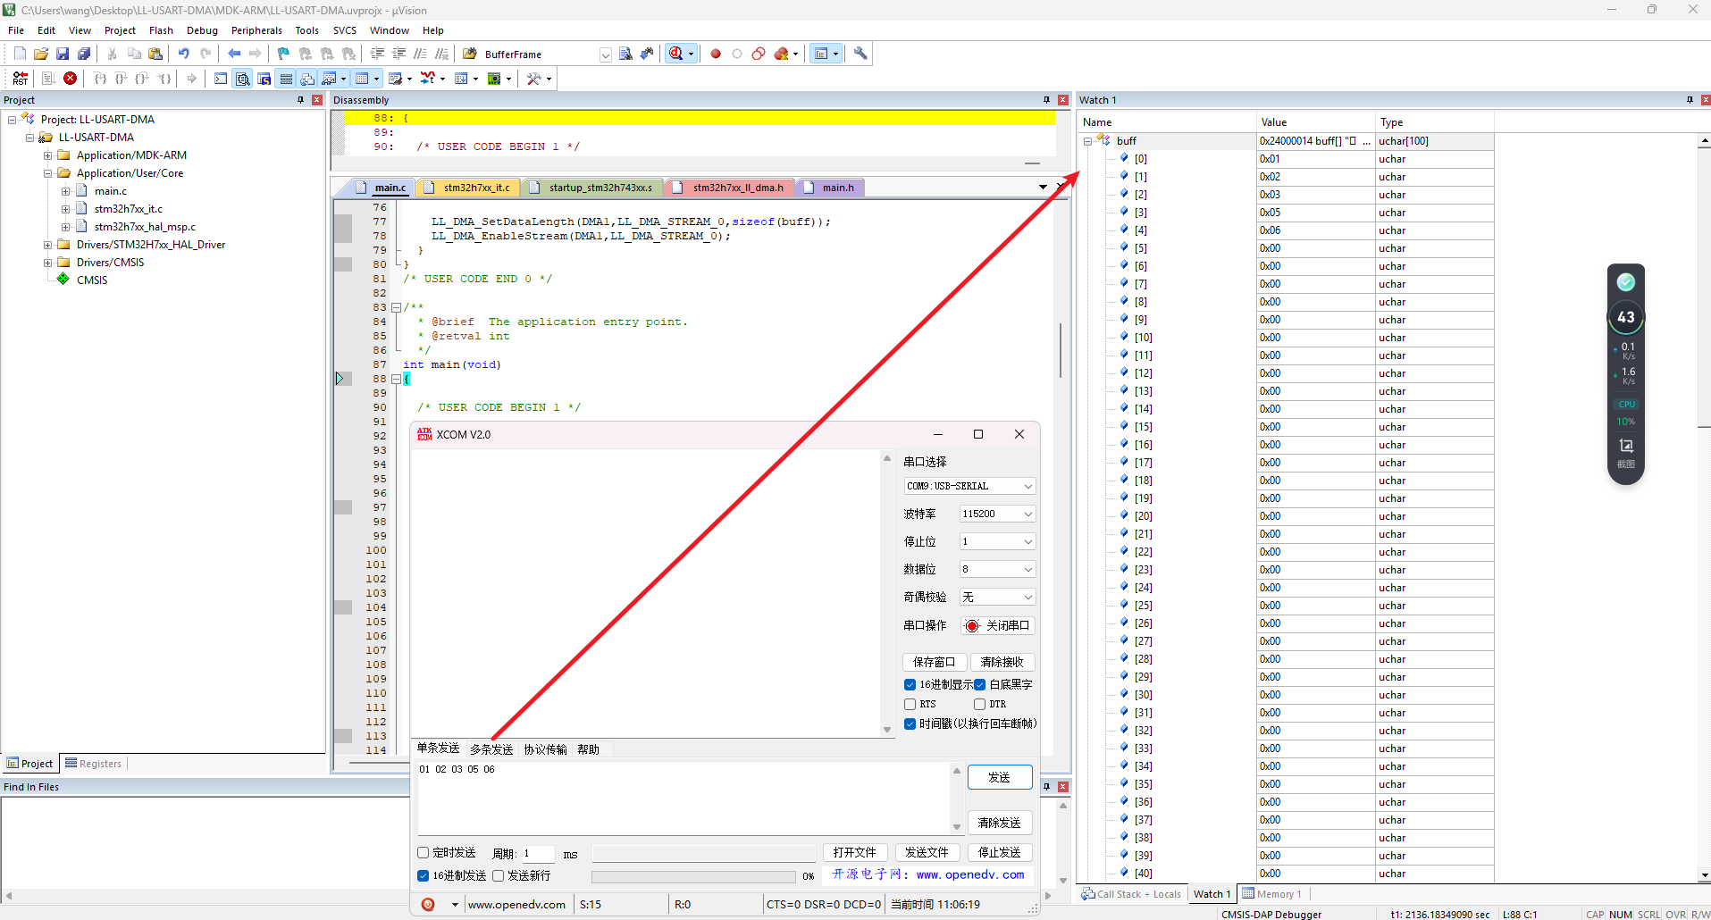The height and width of the screenshot is (920, 1711).
Task: Click the 清除接收 button
Action: pos(1002,662)
